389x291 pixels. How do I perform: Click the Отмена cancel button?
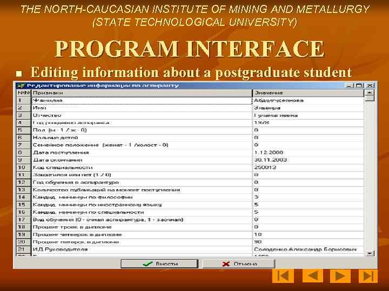click(239, 264)
